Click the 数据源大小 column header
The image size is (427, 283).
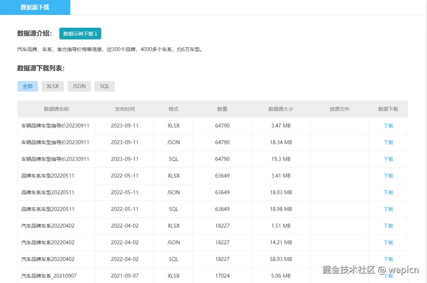click(281, 109)
